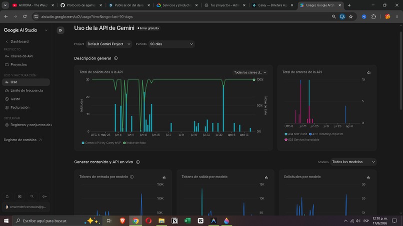Reload the AI Studio page
This screenshot has width=403, height=226.
pyautogui.click(x=24, y=16)
